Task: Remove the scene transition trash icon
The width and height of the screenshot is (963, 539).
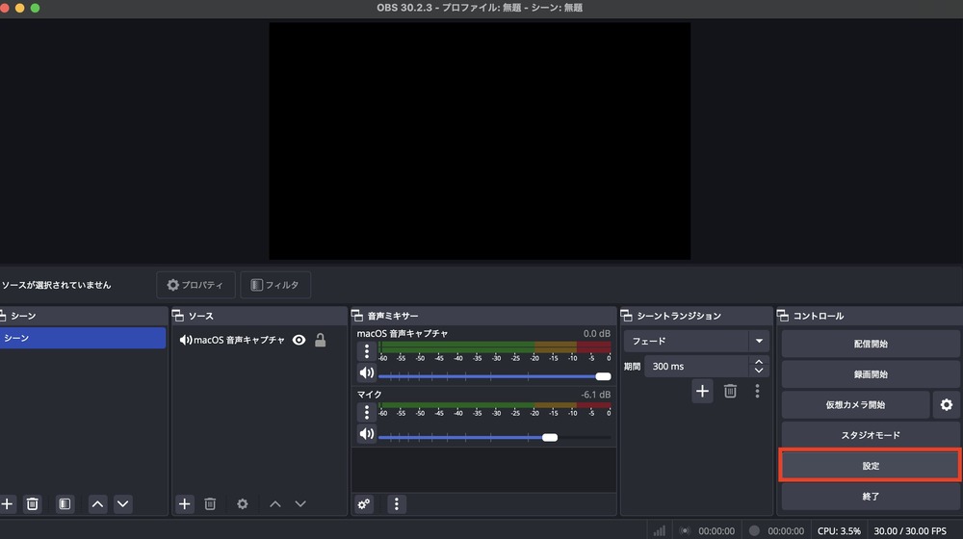Action: [x=730, y=391]
